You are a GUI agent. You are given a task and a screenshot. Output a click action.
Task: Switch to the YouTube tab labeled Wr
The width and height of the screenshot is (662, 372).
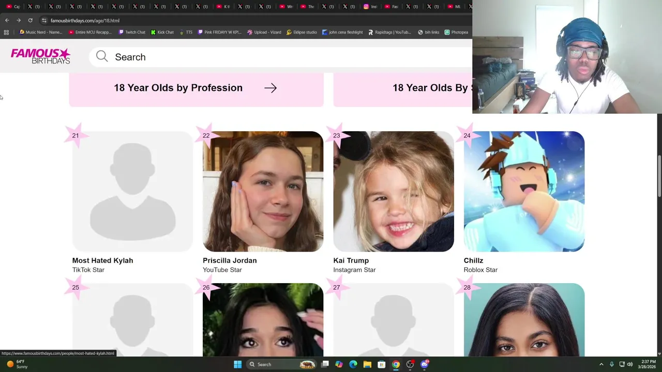point(285,7)
